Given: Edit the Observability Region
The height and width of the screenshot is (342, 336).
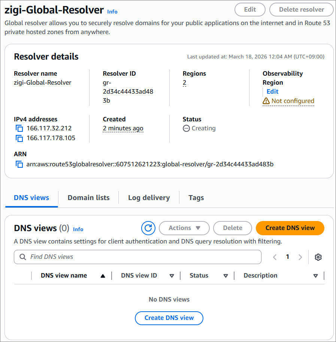Looking at the screenshot, I should tap(273, 92).
